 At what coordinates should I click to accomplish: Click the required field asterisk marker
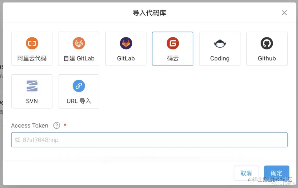[x=65, y=126]
